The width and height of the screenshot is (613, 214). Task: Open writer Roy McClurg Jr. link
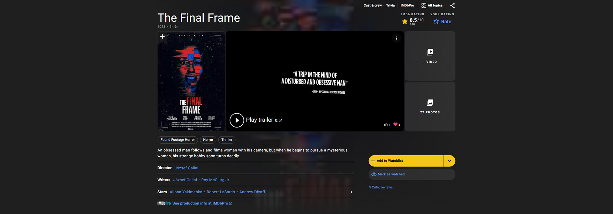tap(216, 180)
